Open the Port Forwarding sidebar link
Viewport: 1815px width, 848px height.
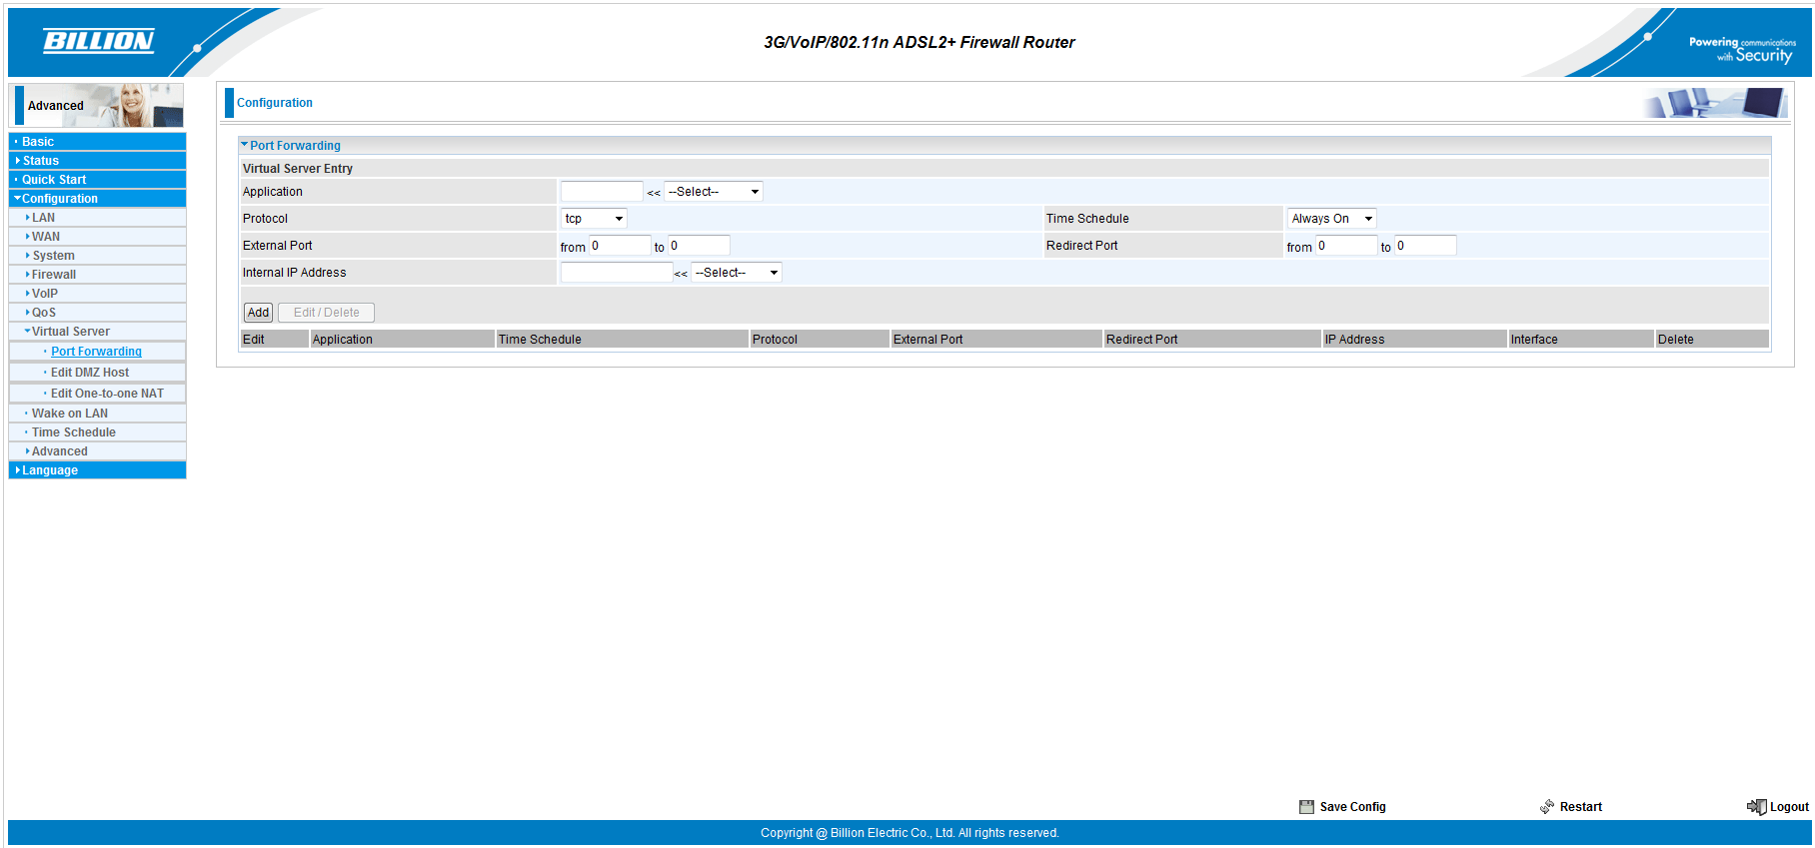96,352
